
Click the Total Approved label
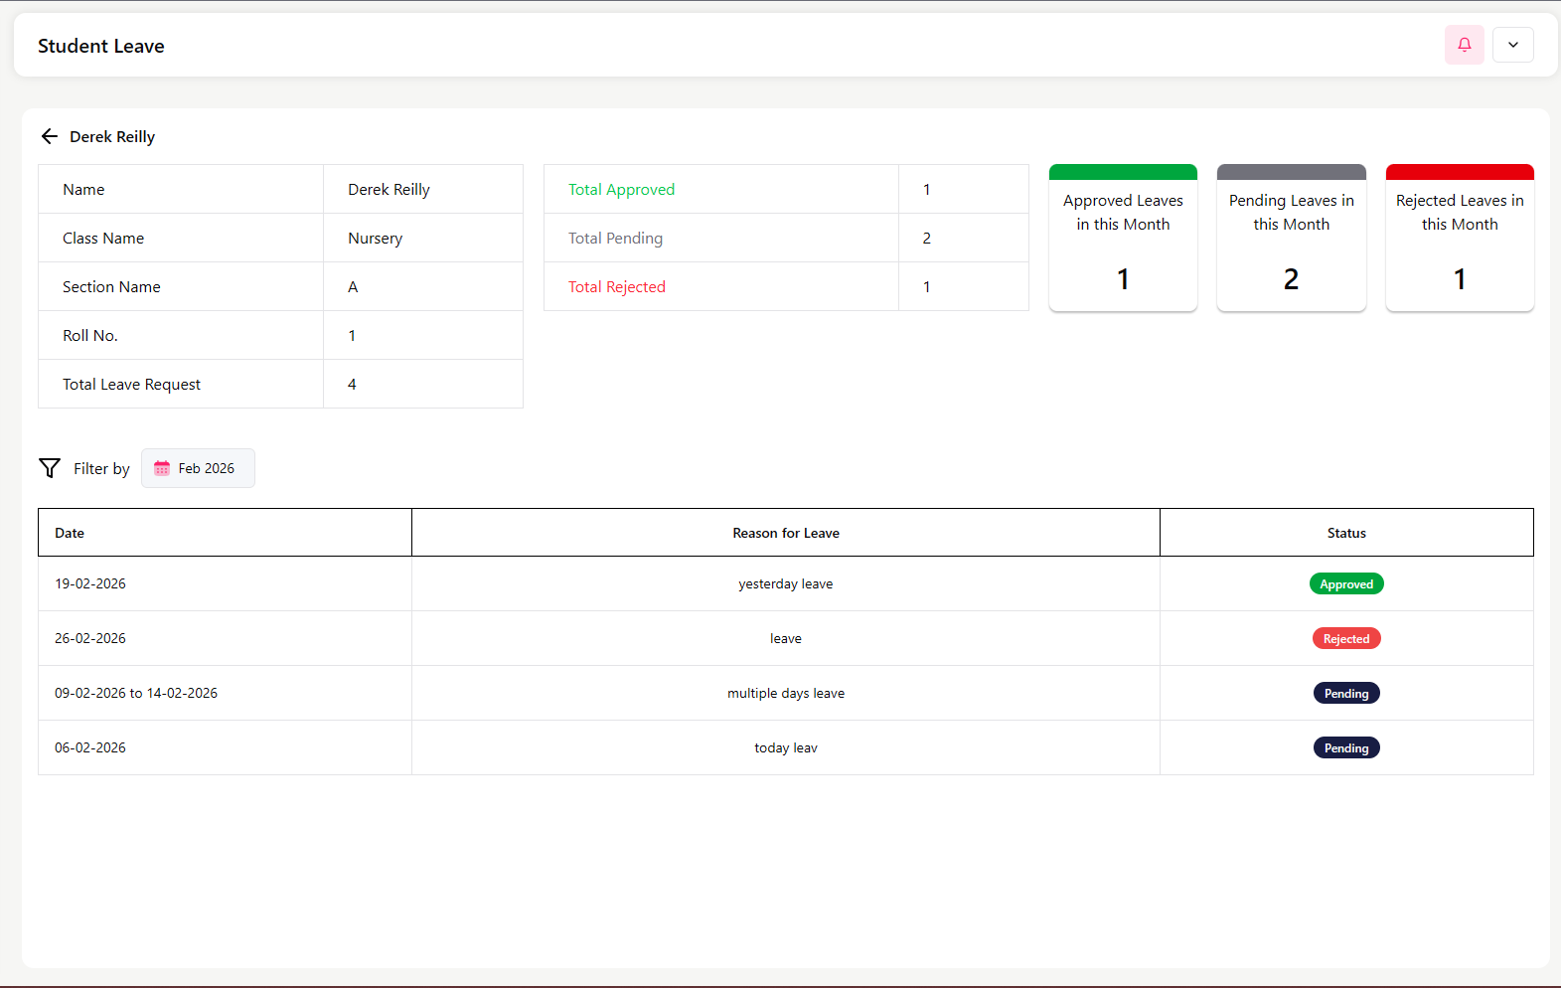[x=621, y=190]
